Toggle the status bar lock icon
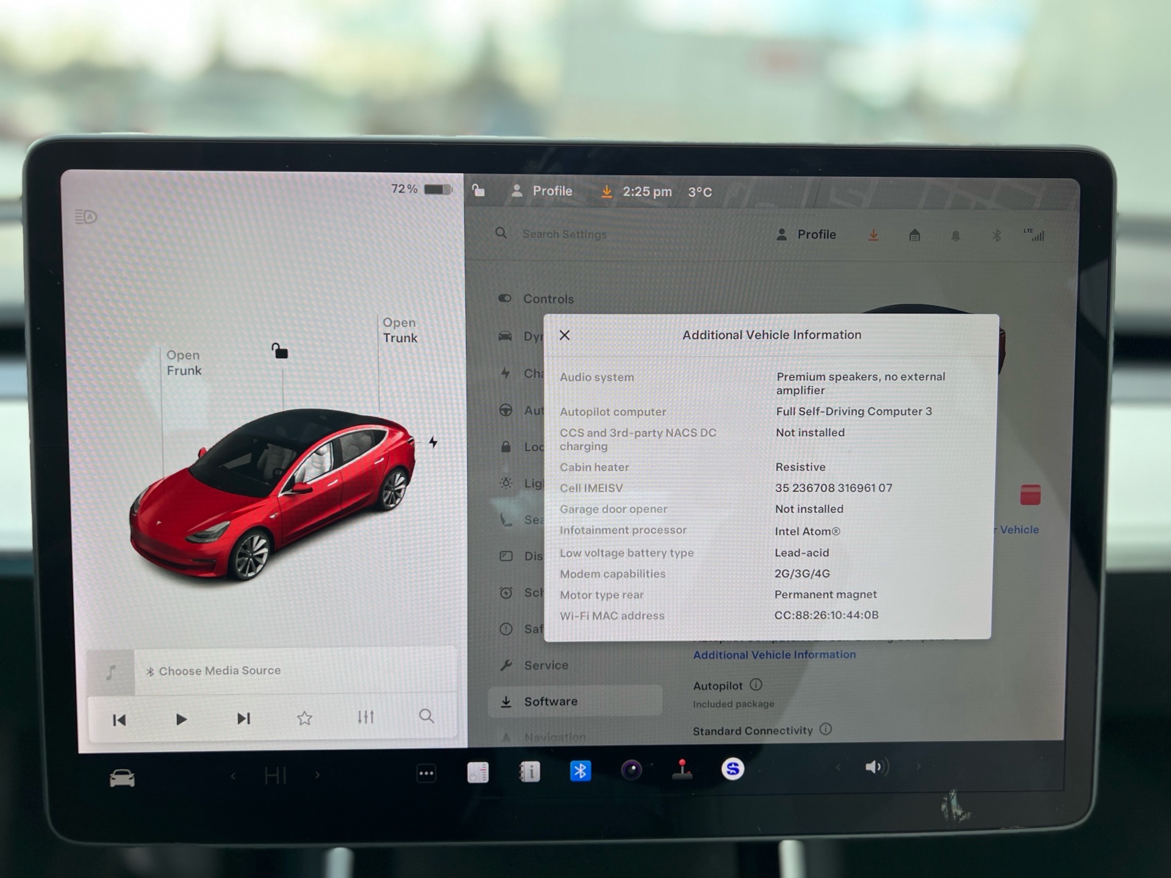The height and width of the screenshot is (878, 1171). [479, 191]
